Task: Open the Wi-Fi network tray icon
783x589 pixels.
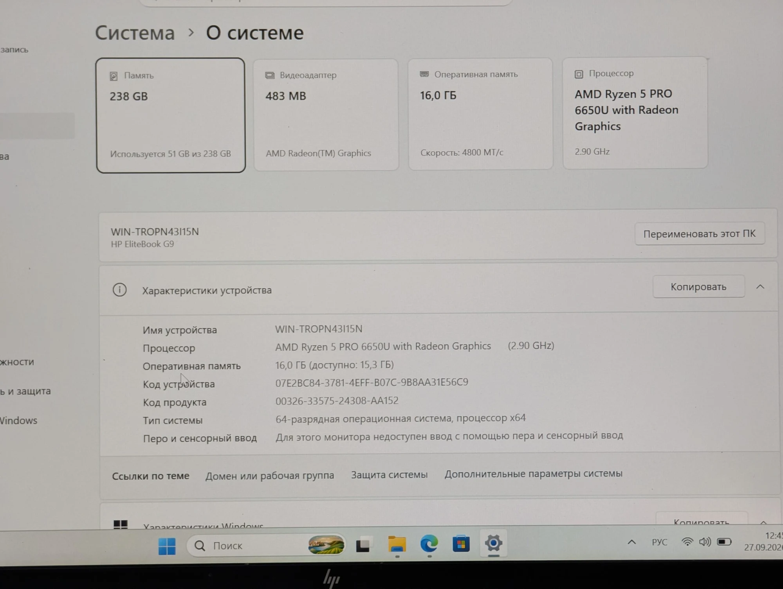Action: pos(687,542)
